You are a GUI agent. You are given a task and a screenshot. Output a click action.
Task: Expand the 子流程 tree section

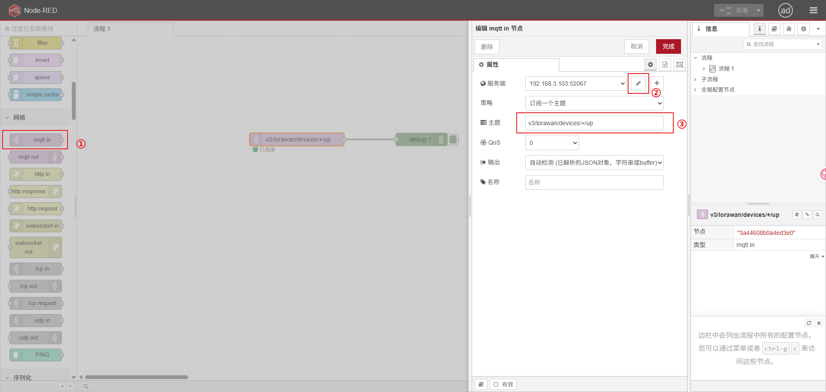(696, 79)
